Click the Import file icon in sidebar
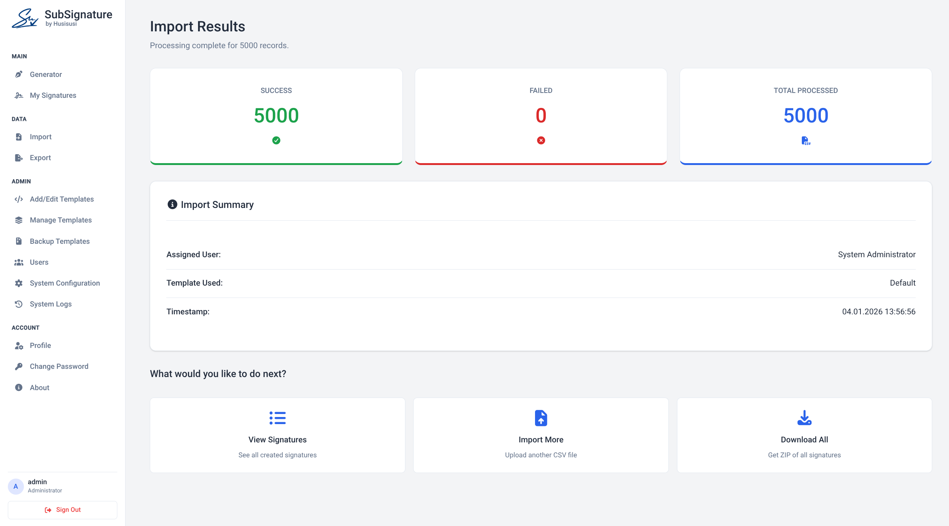Viewport: 949px width, 526px height. coord(19,137)
